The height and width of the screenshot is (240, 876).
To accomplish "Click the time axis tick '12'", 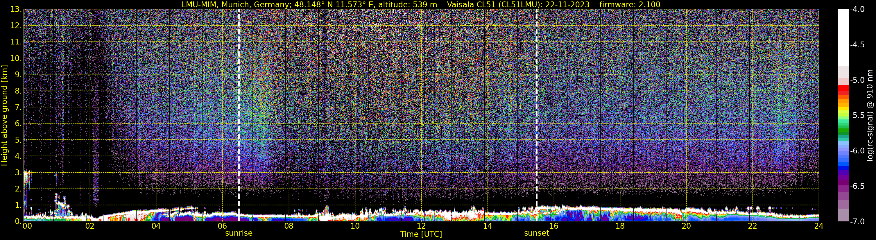I will pyautogui.click(x=421, y=226).
